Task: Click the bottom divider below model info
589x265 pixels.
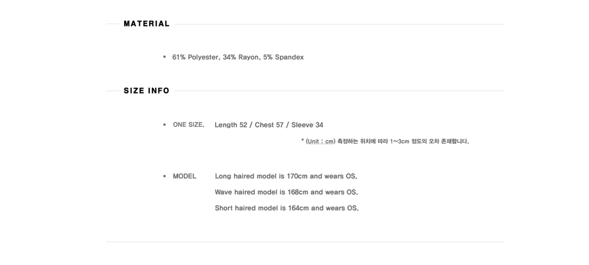Action: (305, 242)
